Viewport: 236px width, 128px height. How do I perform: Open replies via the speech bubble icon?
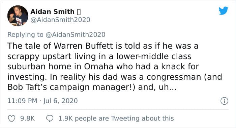click(x=50, y=119)
